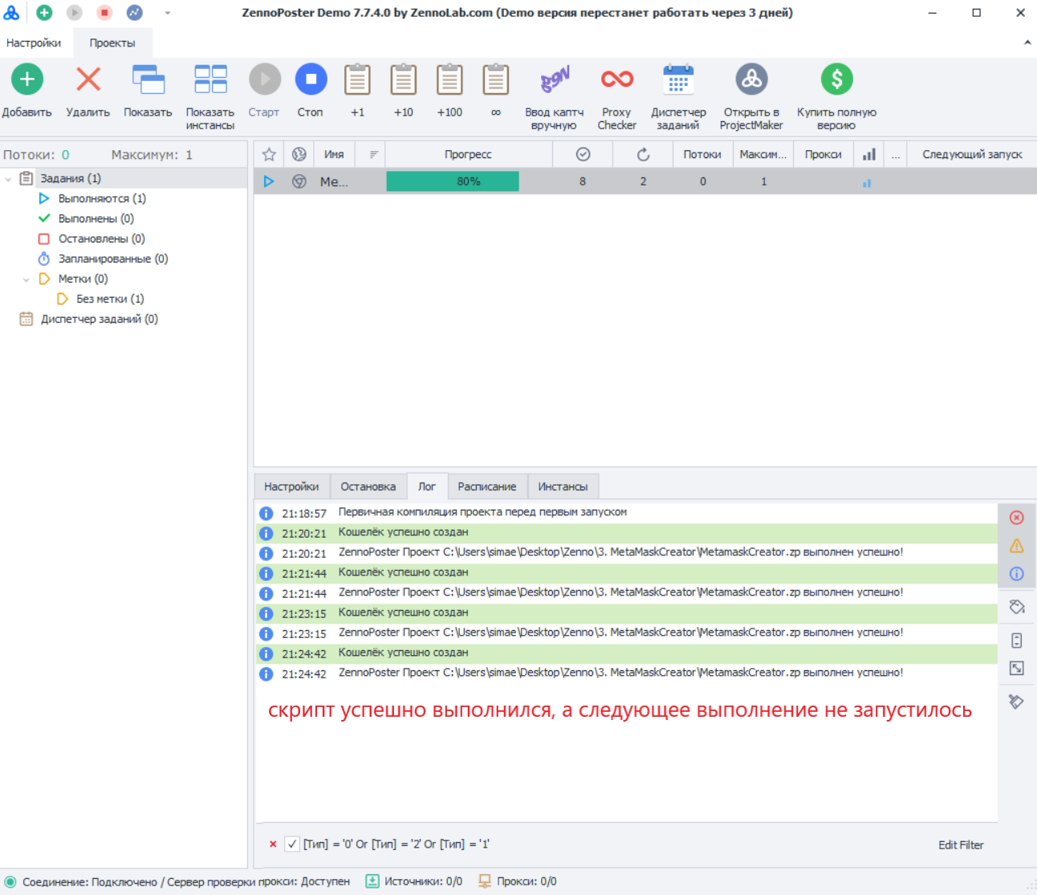Select the log row 'Первичная компиляция проекта перед первым запуском'
Viewport: 1037px width, 895px height.
click(626, 512)
